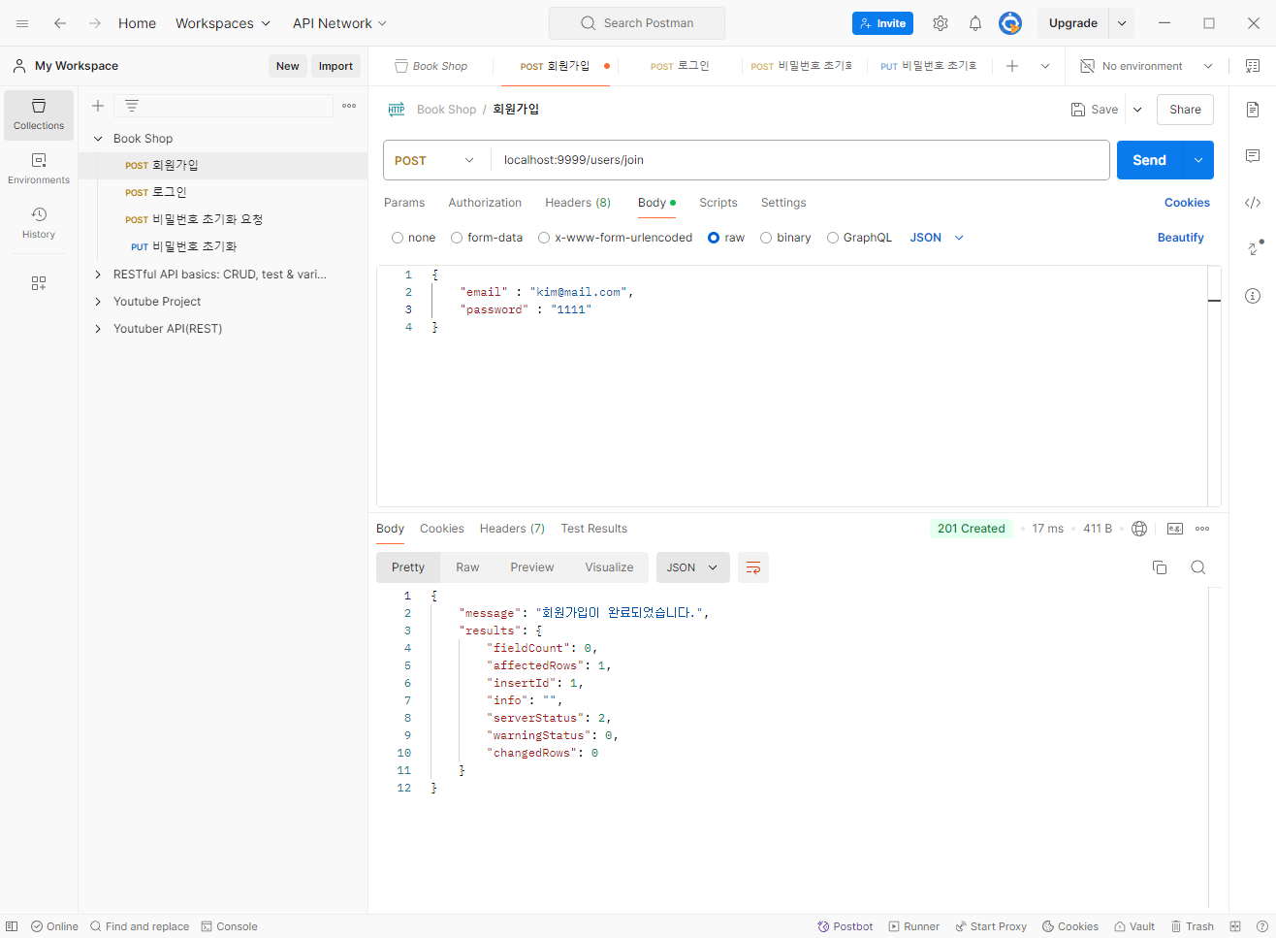1276x938 pixels.
Task: Click the Import button
Action: point(335,66)
